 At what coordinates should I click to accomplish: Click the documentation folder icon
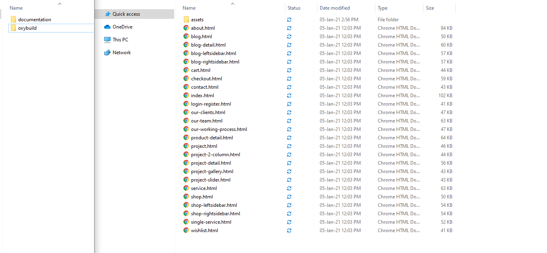tap(13, 20)
